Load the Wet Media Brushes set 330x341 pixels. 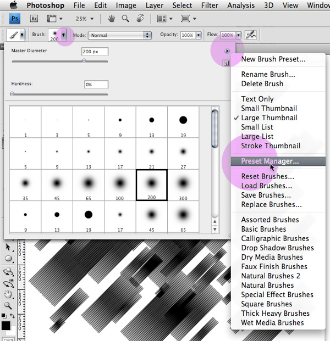pos(278,322)
